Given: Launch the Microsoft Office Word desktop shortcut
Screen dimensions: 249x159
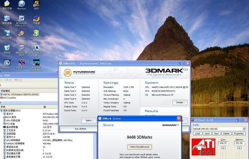Looking at the screenshot, I should pyautogui.click(x=21, y=21).
